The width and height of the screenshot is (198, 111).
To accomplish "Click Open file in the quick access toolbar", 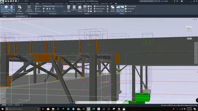I will 8,1.
